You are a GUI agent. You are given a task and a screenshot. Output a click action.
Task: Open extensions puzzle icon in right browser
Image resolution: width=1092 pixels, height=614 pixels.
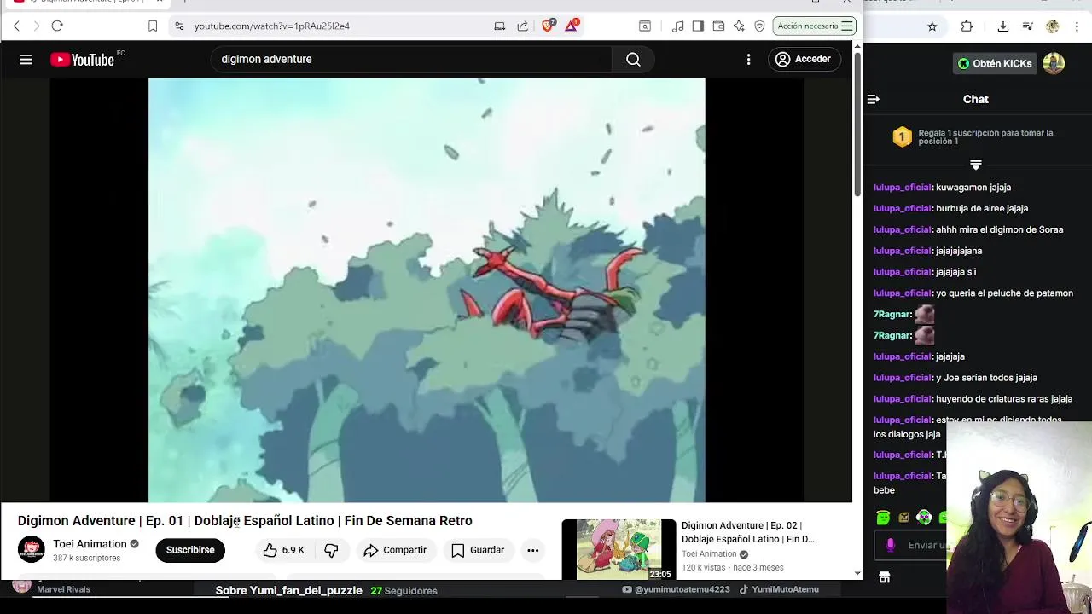point(967,26)
